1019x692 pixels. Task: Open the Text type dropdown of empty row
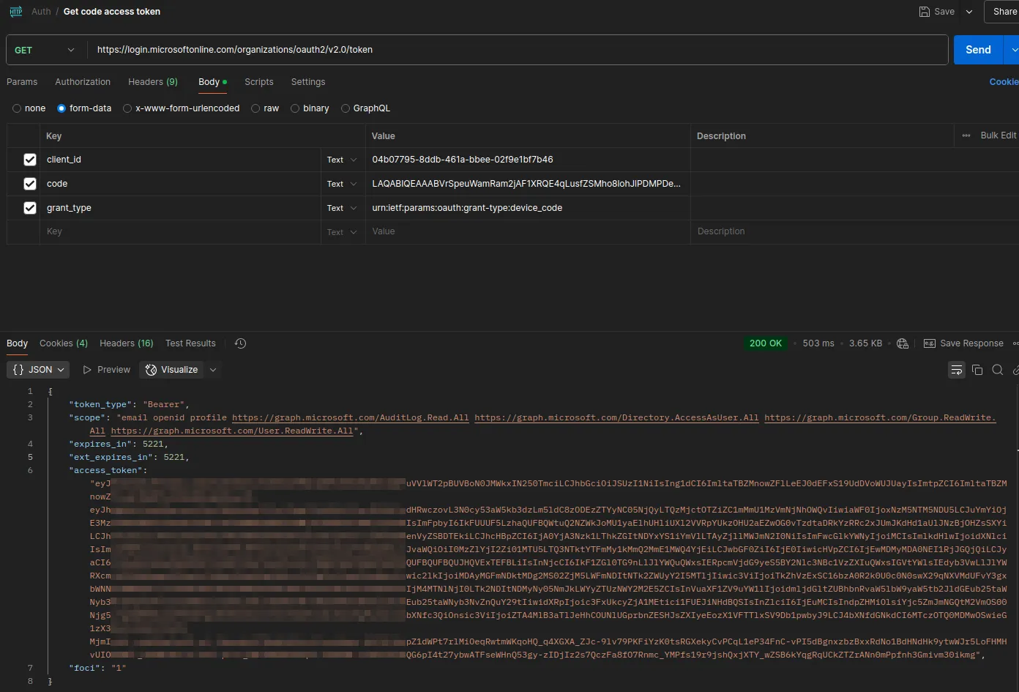(x=342, y=232)
